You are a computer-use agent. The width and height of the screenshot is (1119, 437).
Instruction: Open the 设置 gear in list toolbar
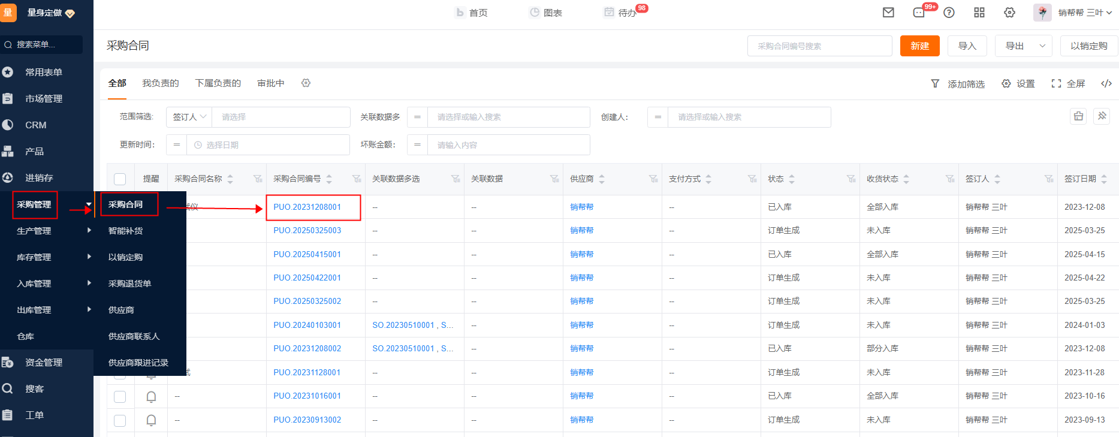[x=1018, y=84]
